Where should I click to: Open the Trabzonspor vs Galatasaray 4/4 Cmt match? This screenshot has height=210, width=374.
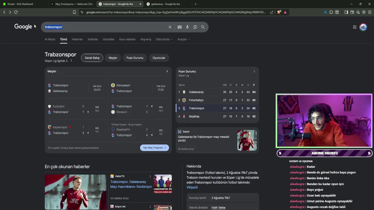77,88
